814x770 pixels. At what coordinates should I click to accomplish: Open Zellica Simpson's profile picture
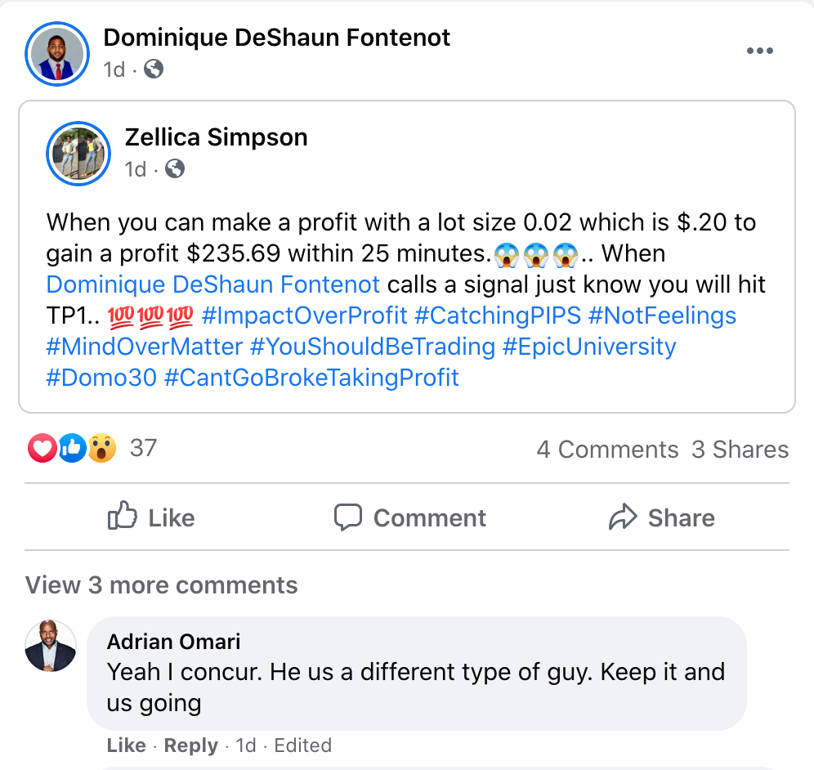[79, 153]
